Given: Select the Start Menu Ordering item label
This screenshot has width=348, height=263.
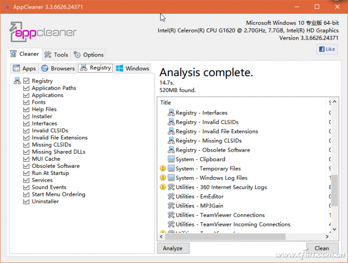Looking at the screenshot, I should click(58, 194).
